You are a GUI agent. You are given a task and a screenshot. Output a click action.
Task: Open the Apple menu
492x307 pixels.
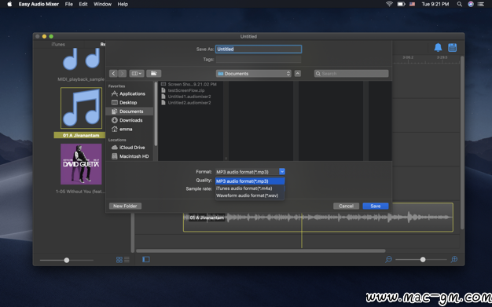9,4
